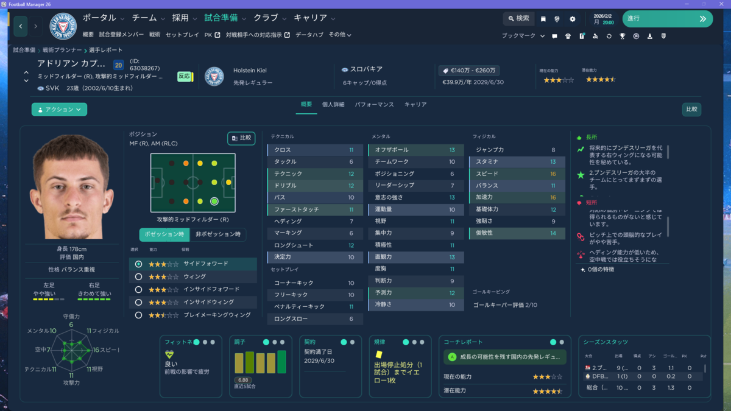Open 試合登録メンバー submenu item
The height and width of the screenshot is (411, 731).
pyautogui.click(x=121, y=35)
